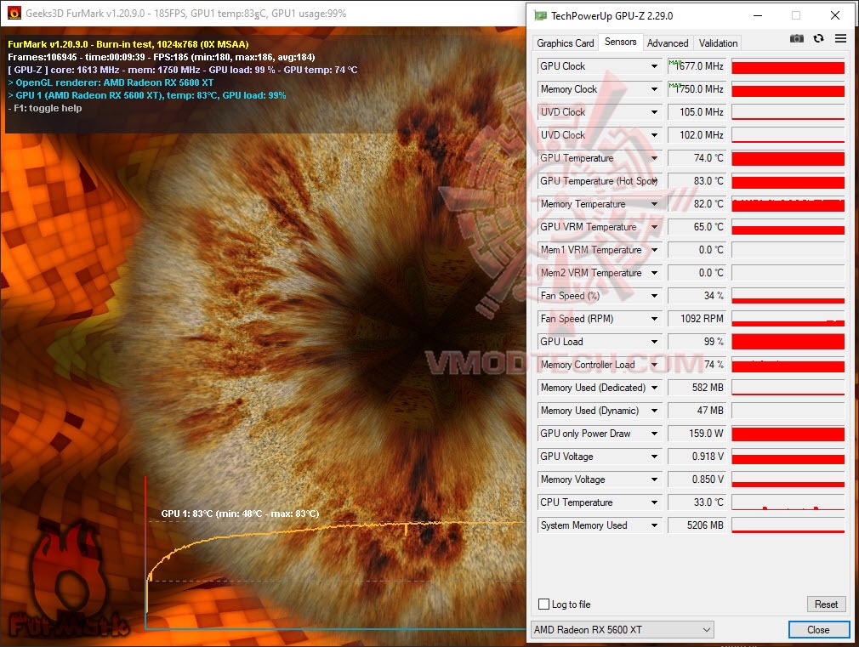Click the GPU Clock red history graph
The image size is (859, 647).
pos(788,66)
